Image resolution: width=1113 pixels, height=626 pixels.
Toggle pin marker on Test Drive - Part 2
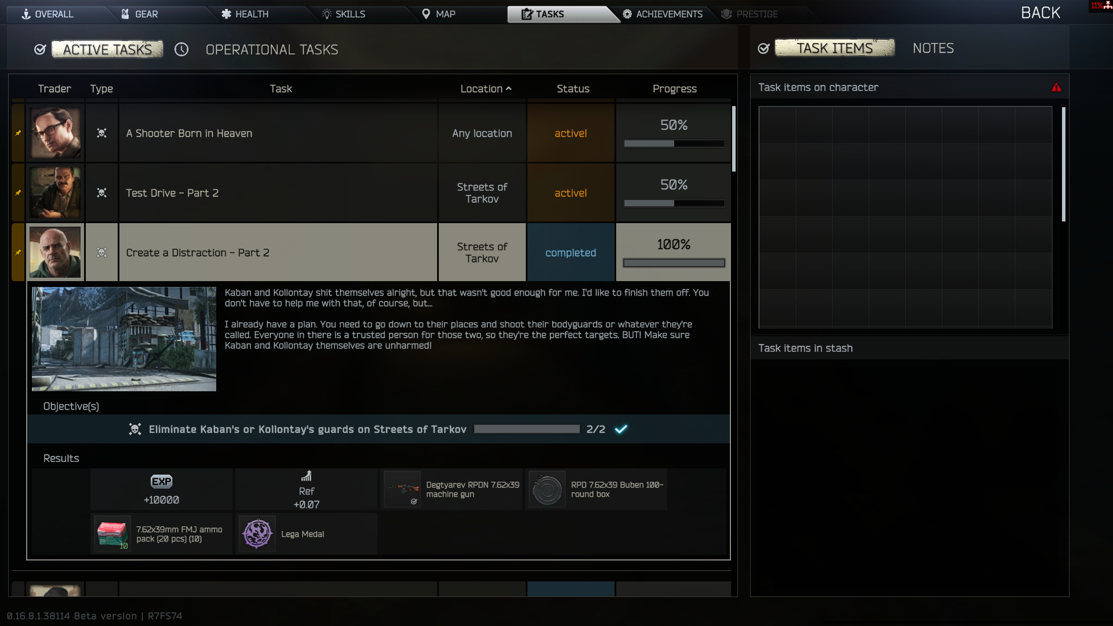(18, 193)
